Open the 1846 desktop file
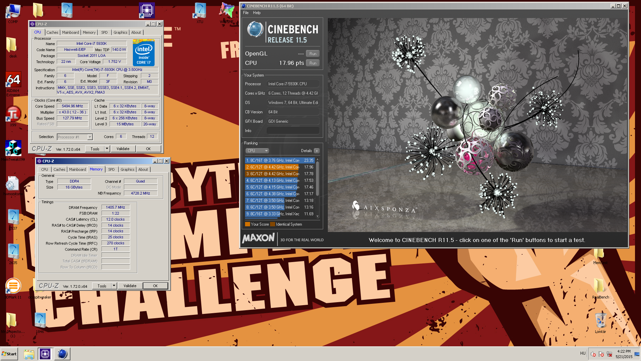Screen dimensions: 641x361 point(40,323)
